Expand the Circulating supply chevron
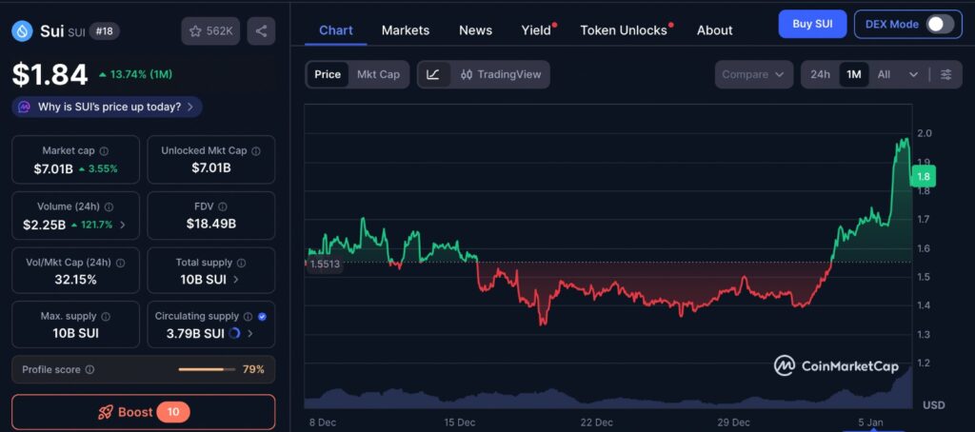Viewport: 975px width, 432px height. click(250, 334)
